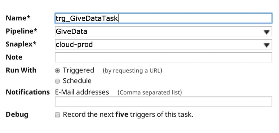279x133 pixels.
Task: Click the Name* field label
Action: point(18,18)
